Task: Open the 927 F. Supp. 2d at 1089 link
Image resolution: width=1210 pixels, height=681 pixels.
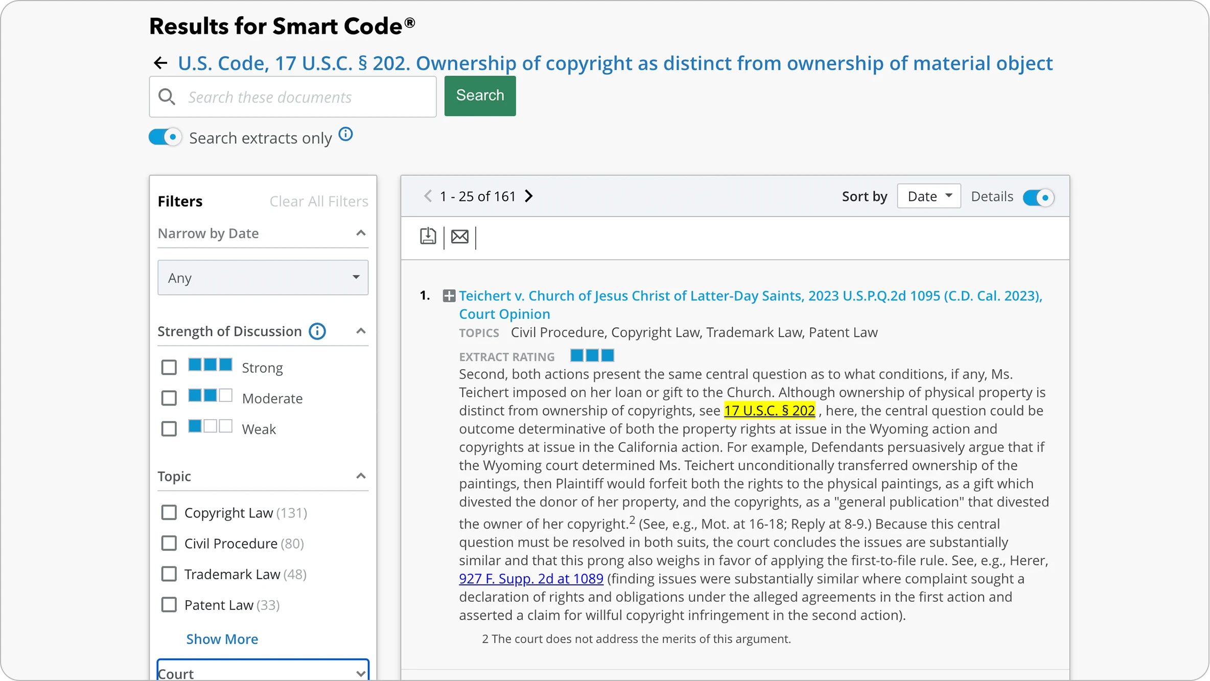Action: click(x=531, y=579)
